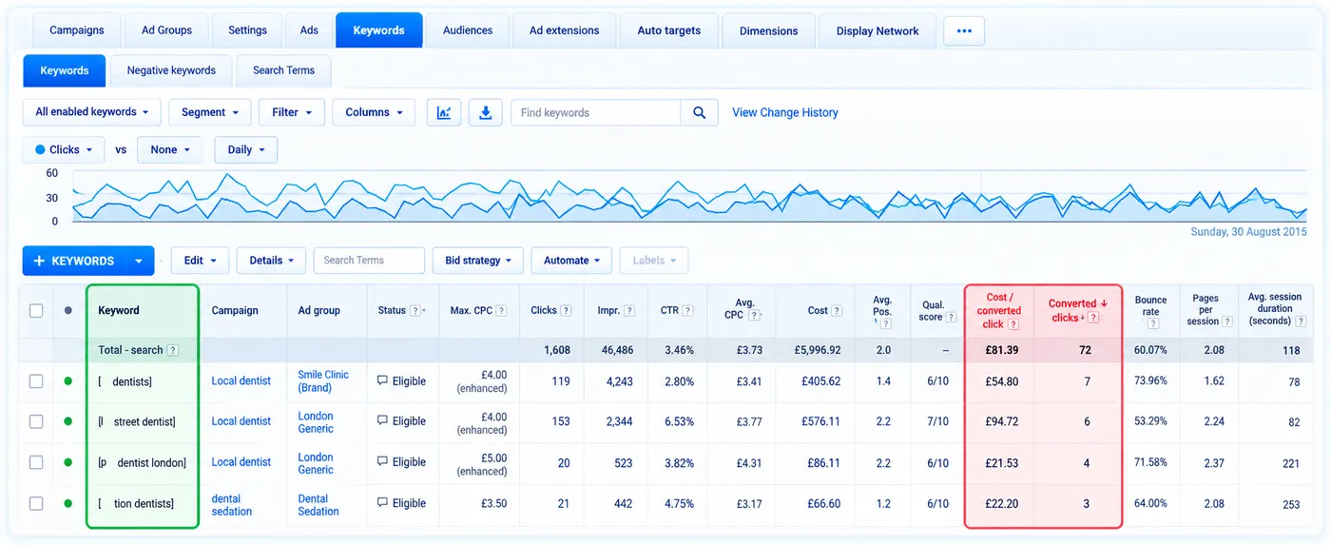The image size is (1331, 545).
Task: Tick checkbox for street dentist] keyword row
Action: pos(36,421)
